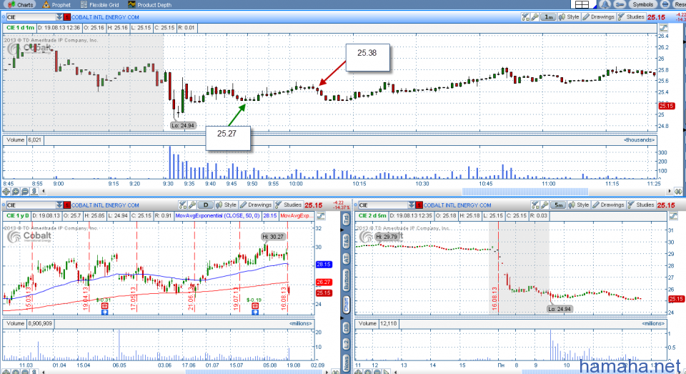Zoom in using the top chart's magnifier plus
Viewport: 686px width, 374px height.
point(15,192)
